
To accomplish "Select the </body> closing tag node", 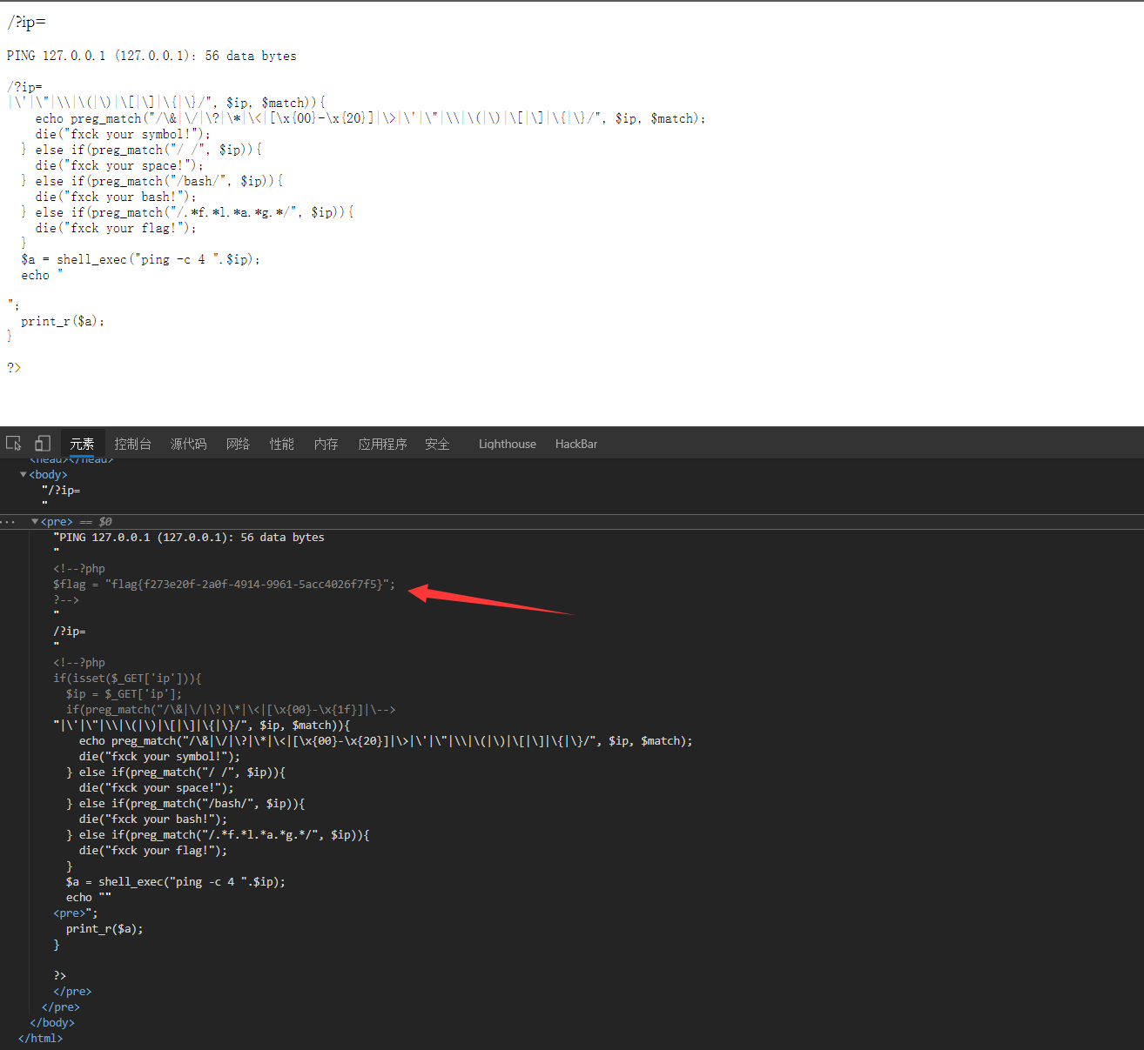I will pos(51,1022).
